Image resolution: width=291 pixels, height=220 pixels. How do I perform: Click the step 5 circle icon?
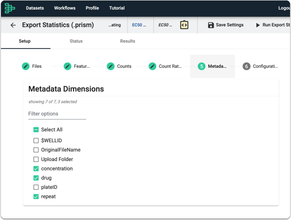click(x=202, y=66)
